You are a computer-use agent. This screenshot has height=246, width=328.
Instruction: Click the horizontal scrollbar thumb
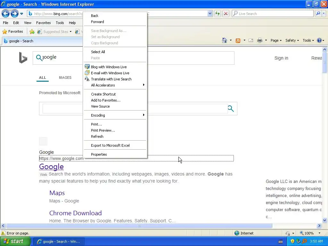(139, 226)
